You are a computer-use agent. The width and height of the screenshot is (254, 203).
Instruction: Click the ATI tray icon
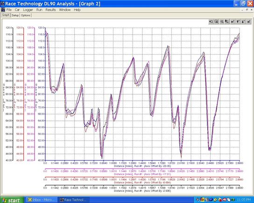coord(224,200)
